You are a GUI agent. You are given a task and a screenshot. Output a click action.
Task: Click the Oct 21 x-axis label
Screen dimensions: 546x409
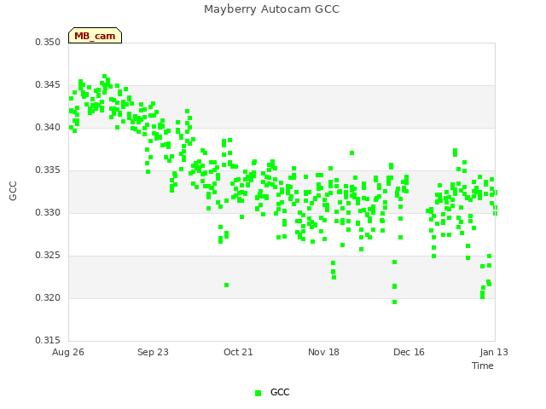pos(238,352)
